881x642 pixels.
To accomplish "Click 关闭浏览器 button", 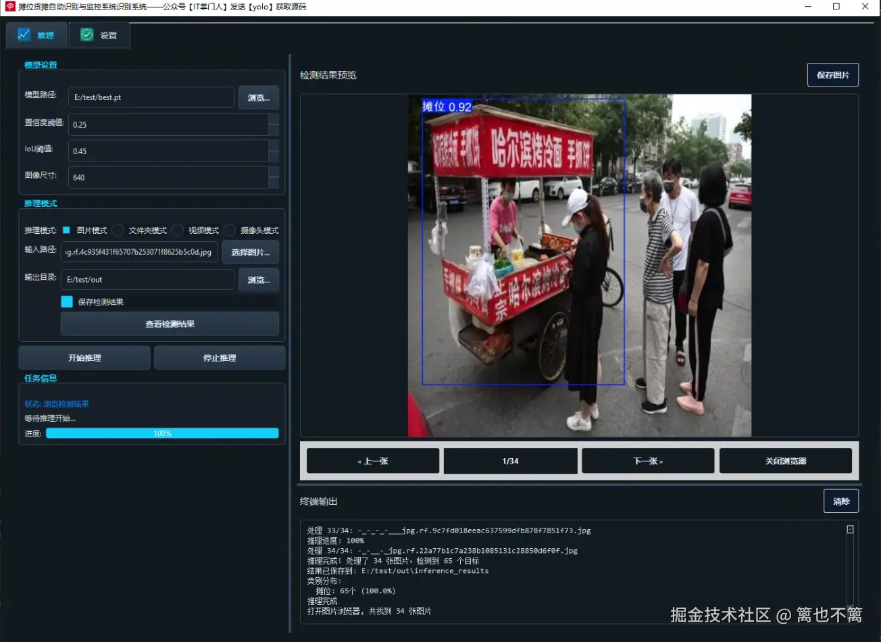I will tap(786, 461).
